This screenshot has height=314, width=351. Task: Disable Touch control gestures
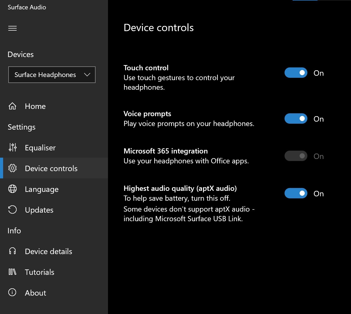pos(296,73)
